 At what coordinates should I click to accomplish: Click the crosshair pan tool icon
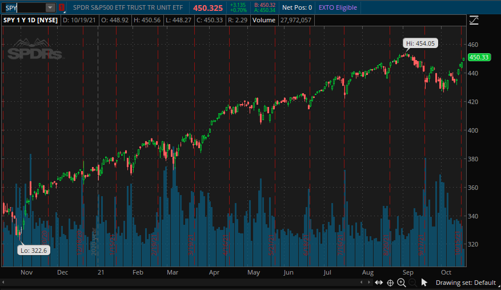coord(390,283)
